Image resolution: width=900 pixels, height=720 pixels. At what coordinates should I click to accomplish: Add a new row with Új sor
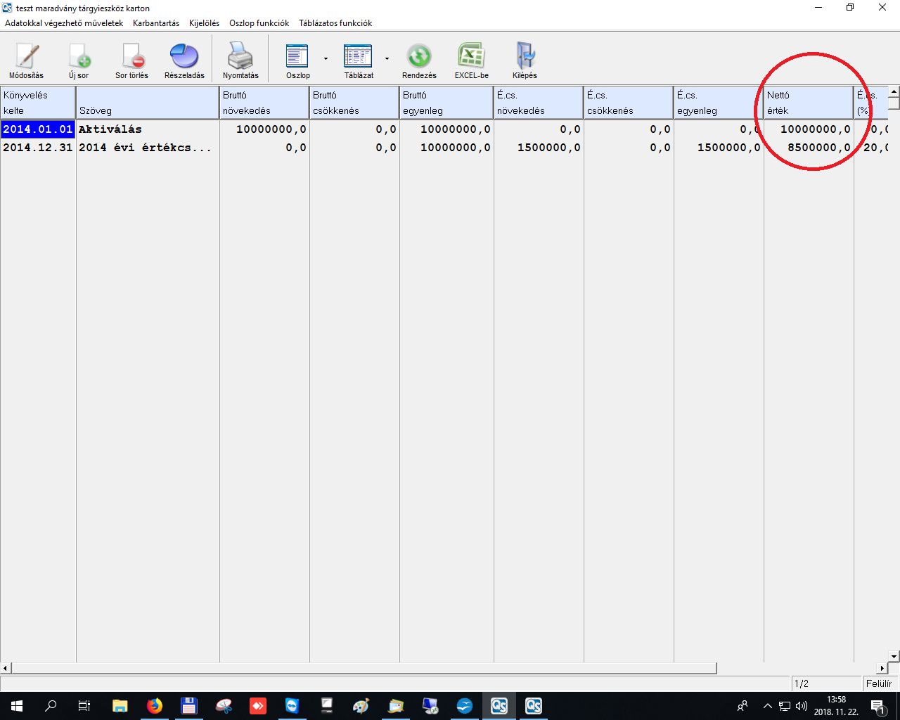(x=79, y=56)
